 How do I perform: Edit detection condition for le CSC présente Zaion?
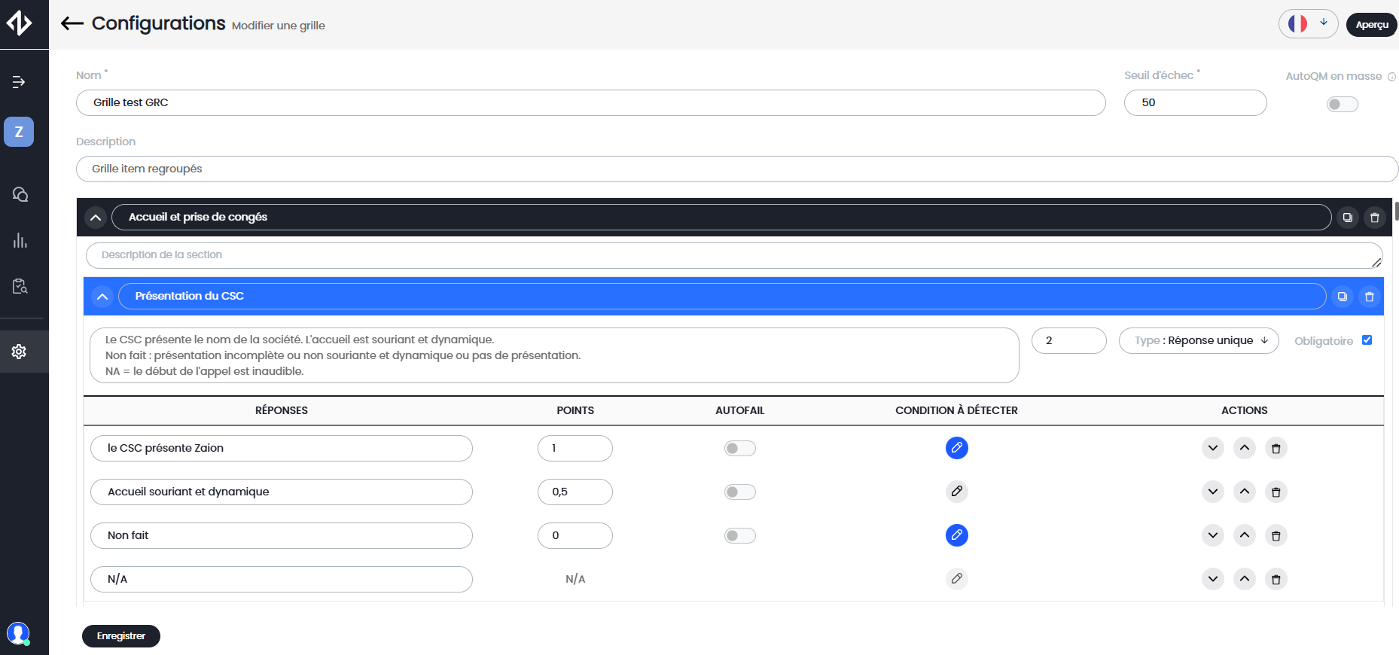[x=956, y=448]
